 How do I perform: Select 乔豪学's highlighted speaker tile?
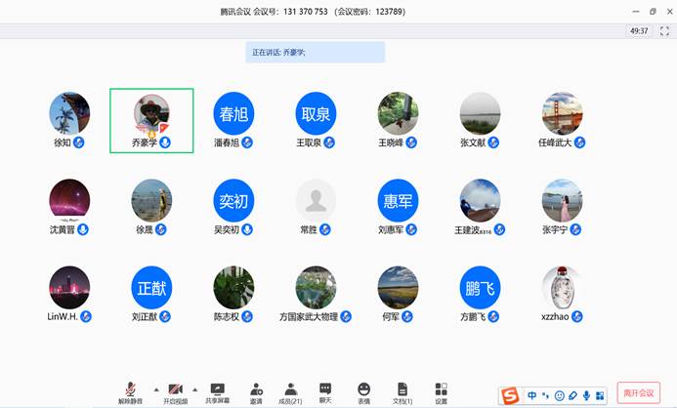(x=151, y=121)
